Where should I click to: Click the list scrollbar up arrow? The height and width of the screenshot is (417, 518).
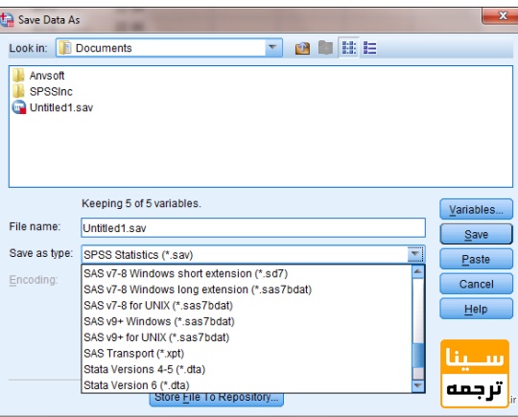[x=418, y=271]
